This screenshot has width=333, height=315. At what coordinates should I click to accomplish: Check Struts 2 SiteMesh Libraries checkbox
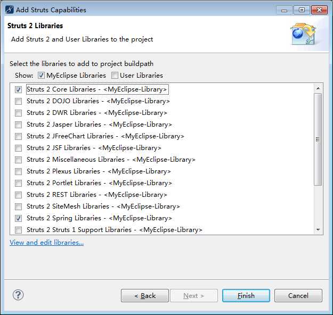point(18,206)
